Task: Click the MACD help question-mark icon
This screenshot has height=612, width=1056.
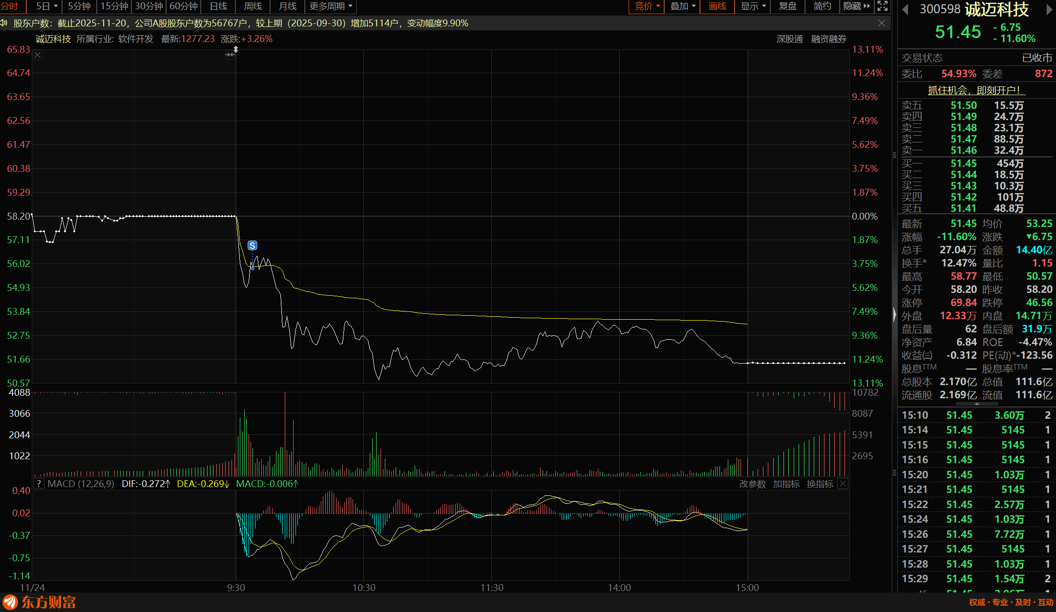Action: click(39, 484)
